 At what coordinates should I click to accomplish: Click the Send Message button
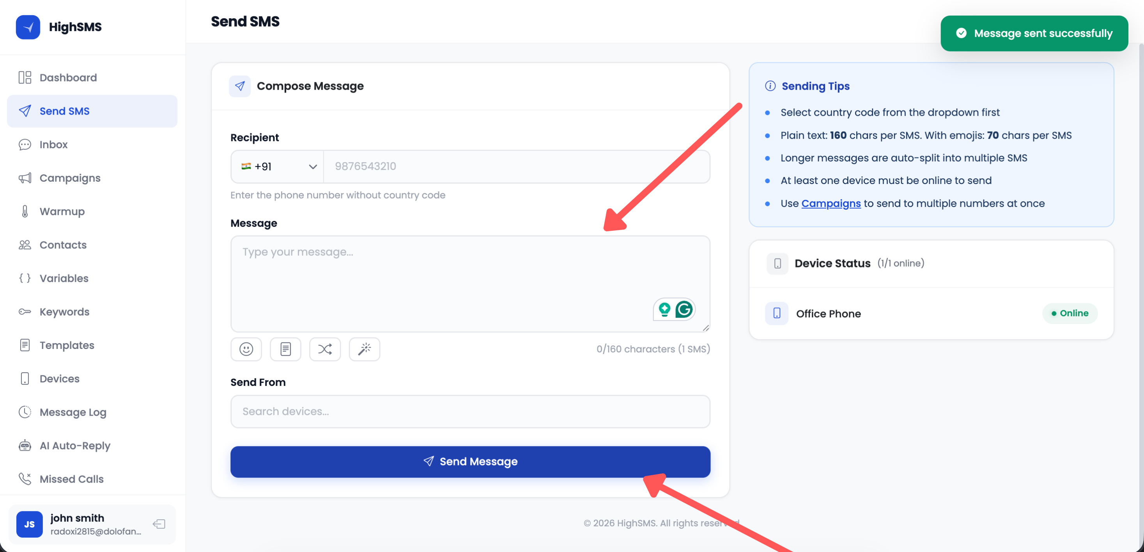(x=470, y=462)
